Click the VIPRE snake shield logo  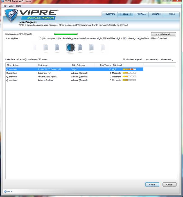point(11,15)
